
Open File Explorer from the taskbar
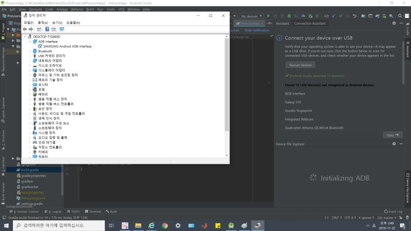pos(138,225)
